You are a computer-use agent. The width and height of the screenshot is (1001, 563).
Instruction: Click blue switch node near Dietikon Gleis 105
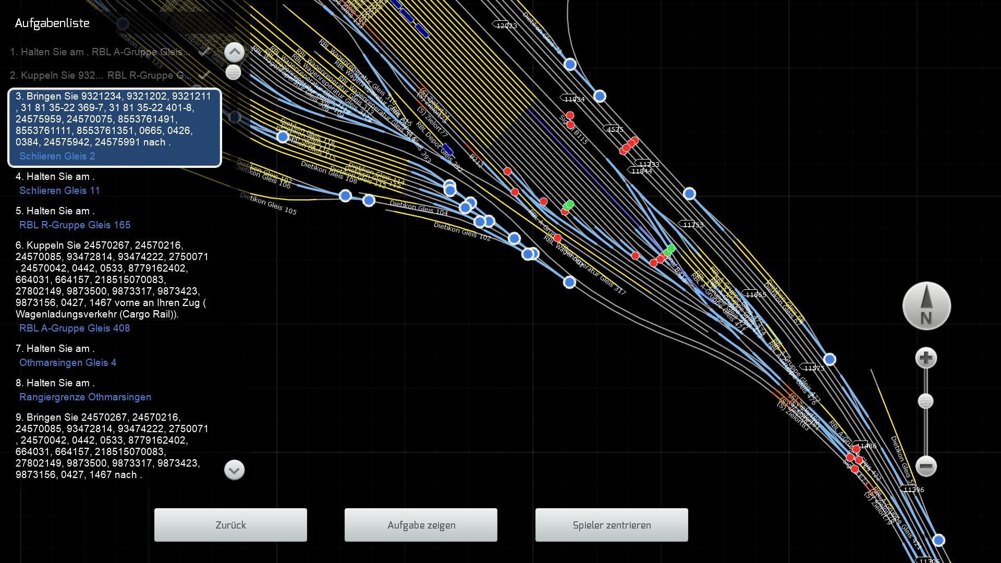[345, 196]
